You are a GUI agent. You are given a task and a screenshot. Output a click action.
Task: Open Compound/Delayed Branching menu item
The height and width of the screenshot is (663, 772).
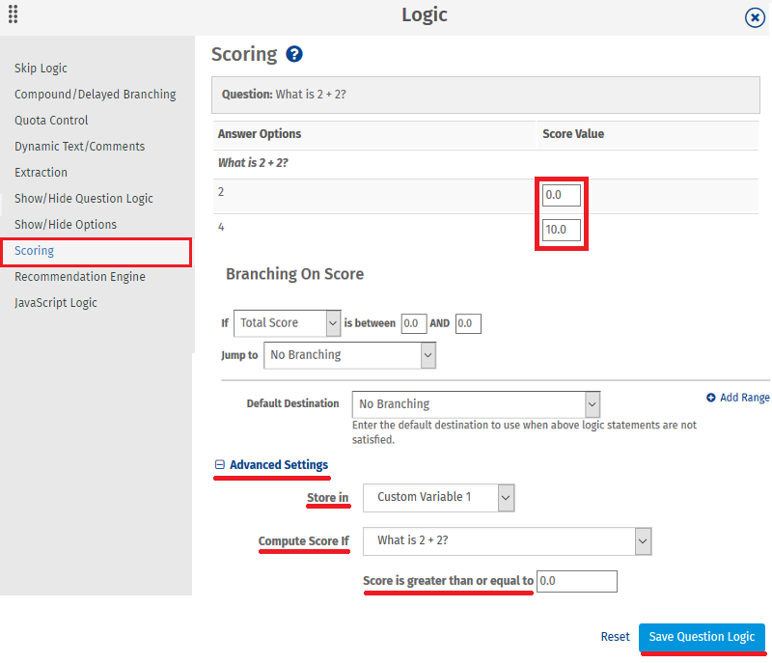(95, 95)
